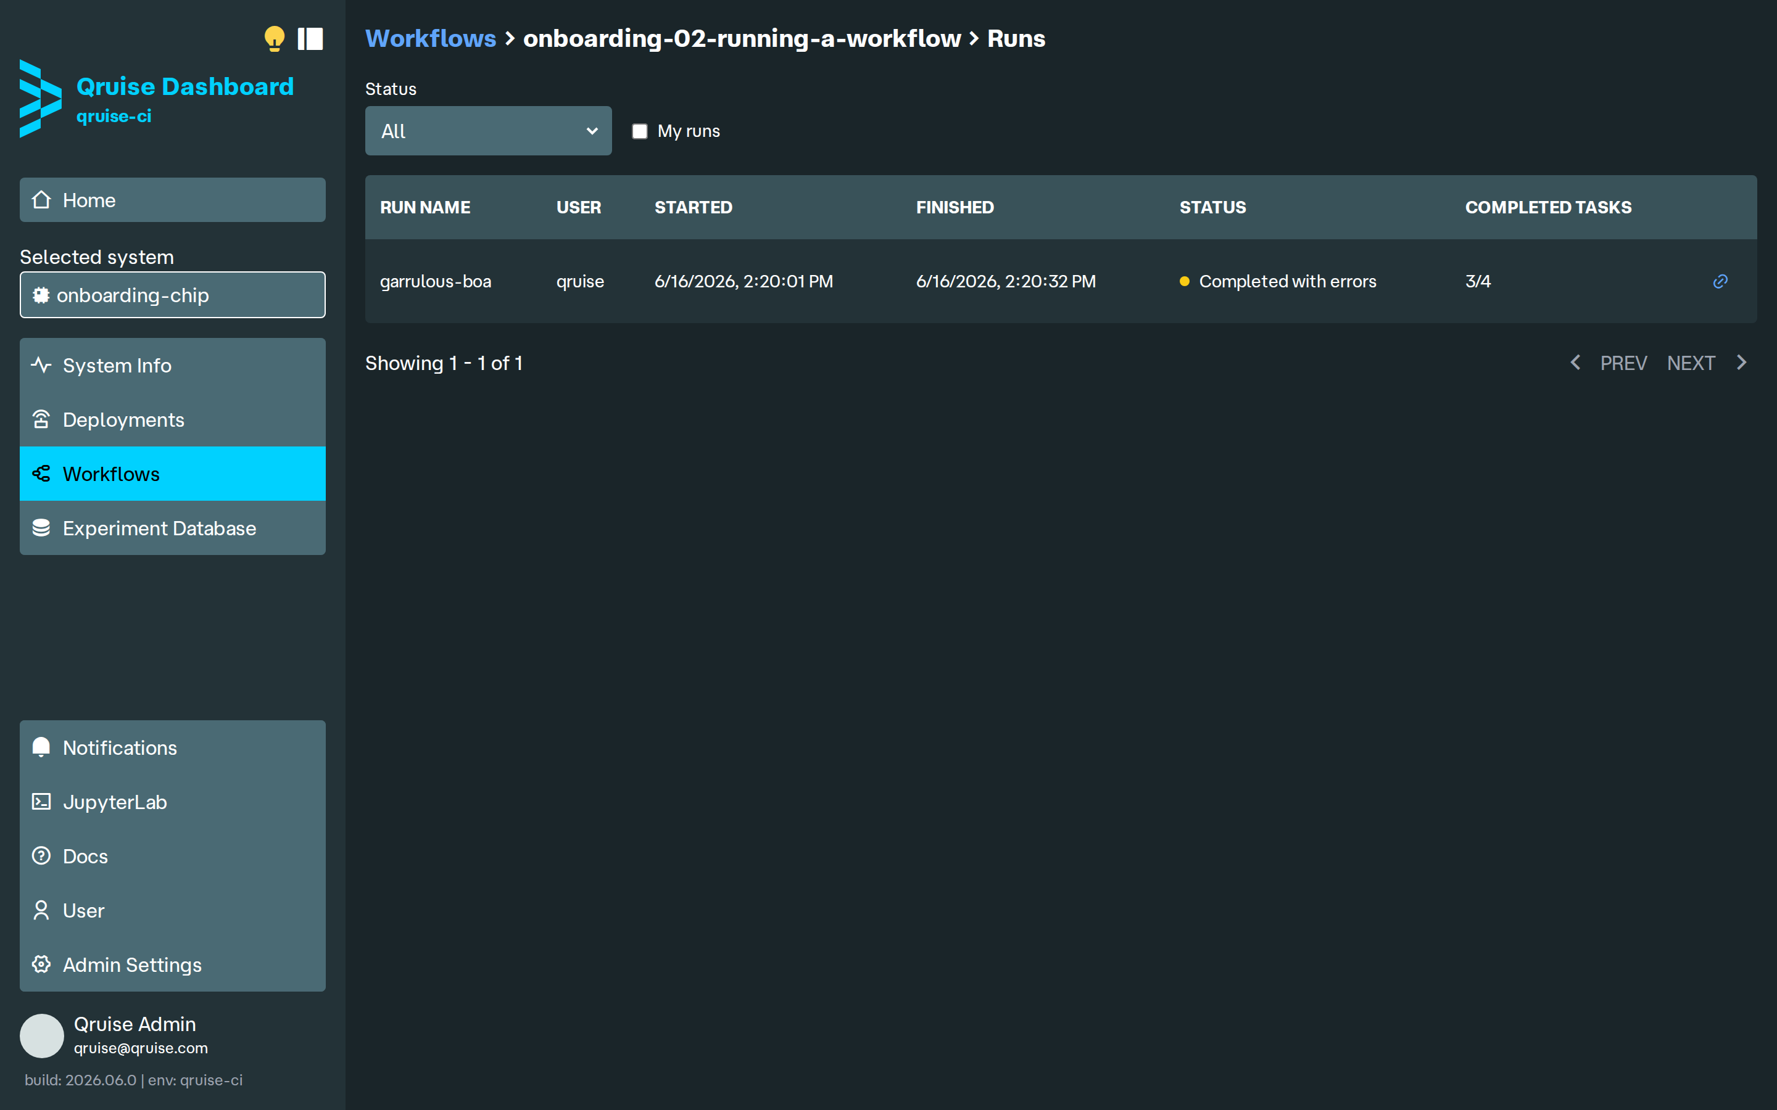Open Deployments page
This screenshot has height=1110, width=1777.
pyautogui.click(x=173, y=419)
